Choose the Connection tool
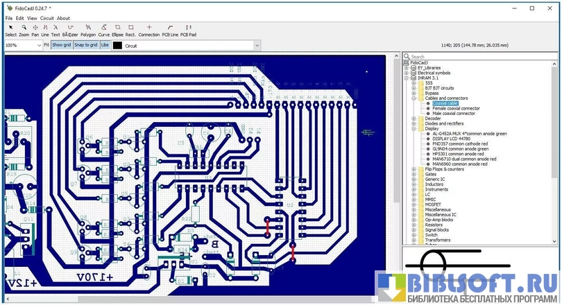The height and width of the screenshot is (305, 562). pos(148,30)
